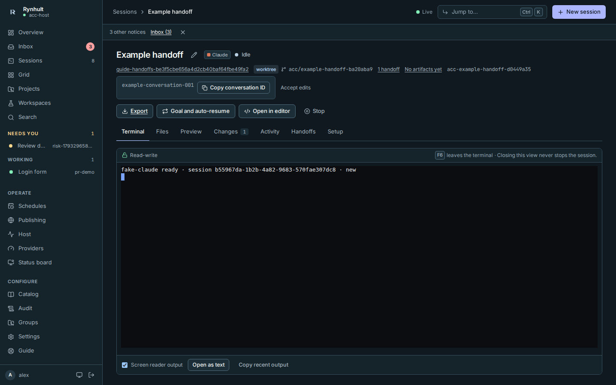Open the Login form working session

click(x=51, y=172)
